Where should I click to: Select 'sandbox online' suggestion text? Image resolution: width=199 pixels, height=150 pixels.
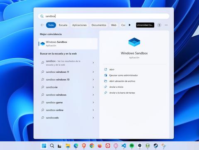click(x=55, y=110)
